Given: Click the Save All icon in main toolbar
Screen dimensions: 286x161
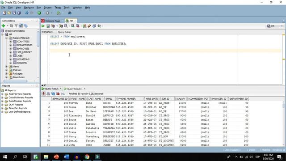Looking at the screenshot, I should pyautogui.click(x=19, y=13).
